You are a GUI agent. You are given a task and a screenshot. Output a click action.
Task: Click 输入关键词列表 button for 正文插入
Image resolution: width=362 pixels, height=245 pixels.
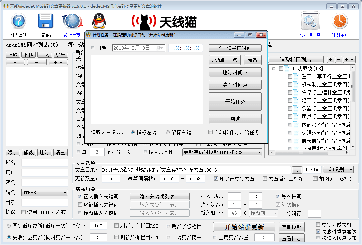pos(160,196)
